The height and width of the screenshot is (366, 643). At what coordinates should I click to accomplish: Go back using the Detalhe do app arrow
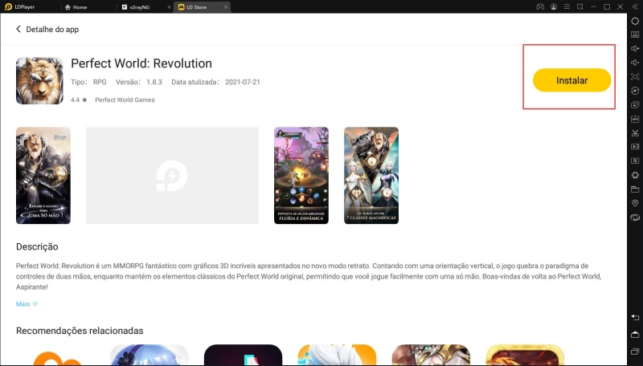pyautogui.click(x=18, y=29)
